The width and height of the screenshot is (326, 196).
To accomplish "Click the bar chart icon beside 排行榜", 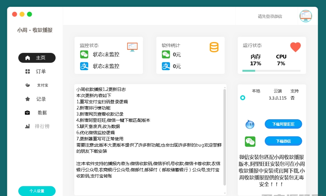I will (x=27, y=126).
